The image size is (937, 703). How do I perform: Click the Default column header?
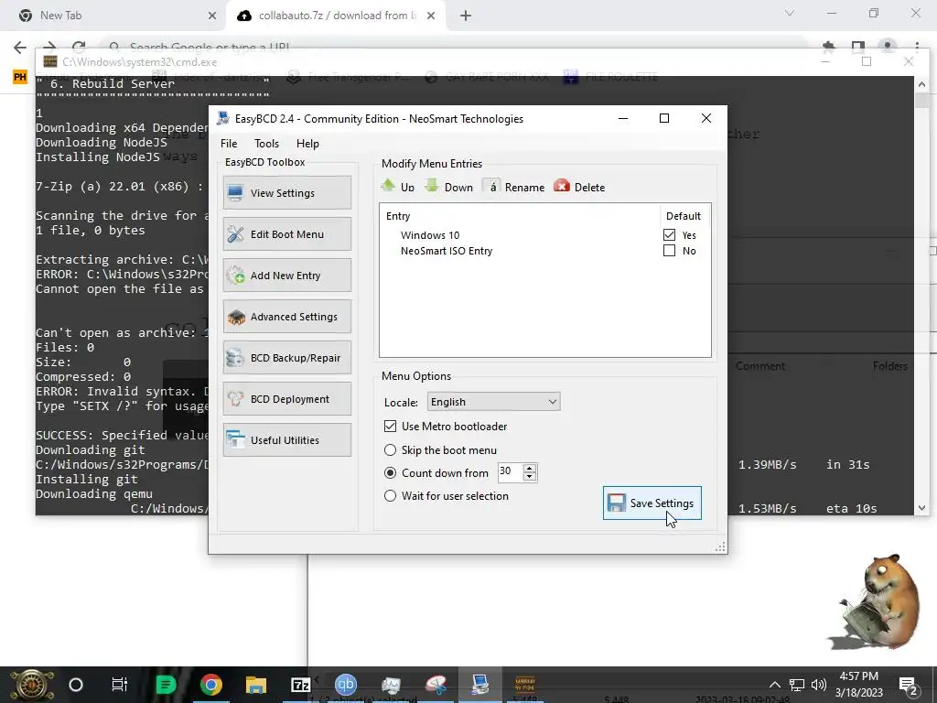(684, 216)
